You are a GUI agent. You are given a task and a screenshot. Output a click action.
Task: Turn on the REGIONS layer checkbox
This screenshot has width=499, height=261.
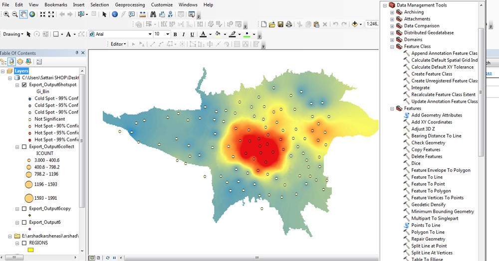pyautogui.click(x=24, y=243)
